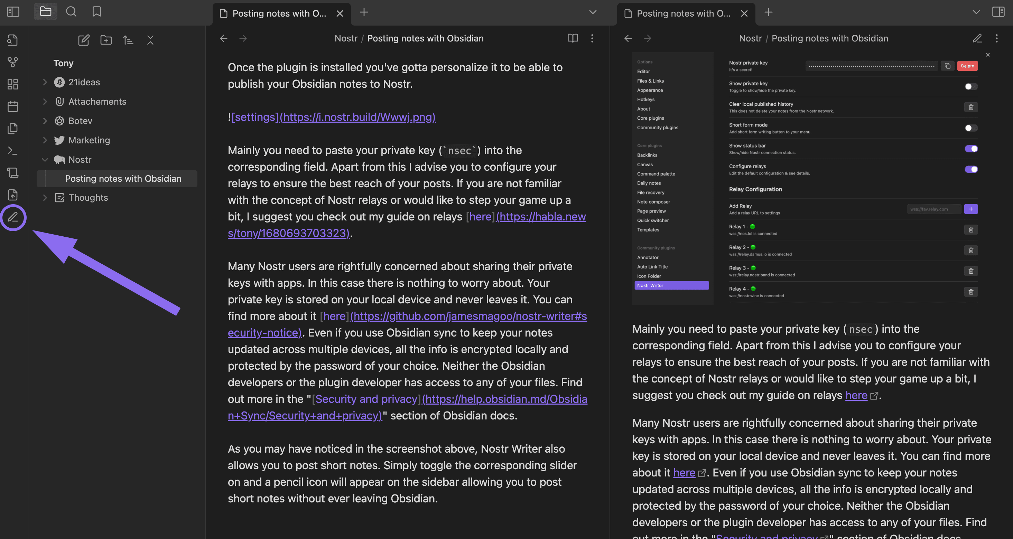Open the bookmarks panel icon
Viewport: 1013px width, 539px height.
pos(97,12)
